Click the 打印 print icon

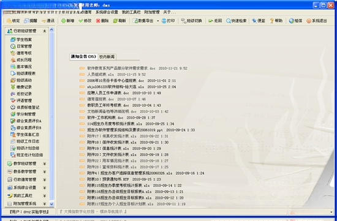(x=164, y=21)
